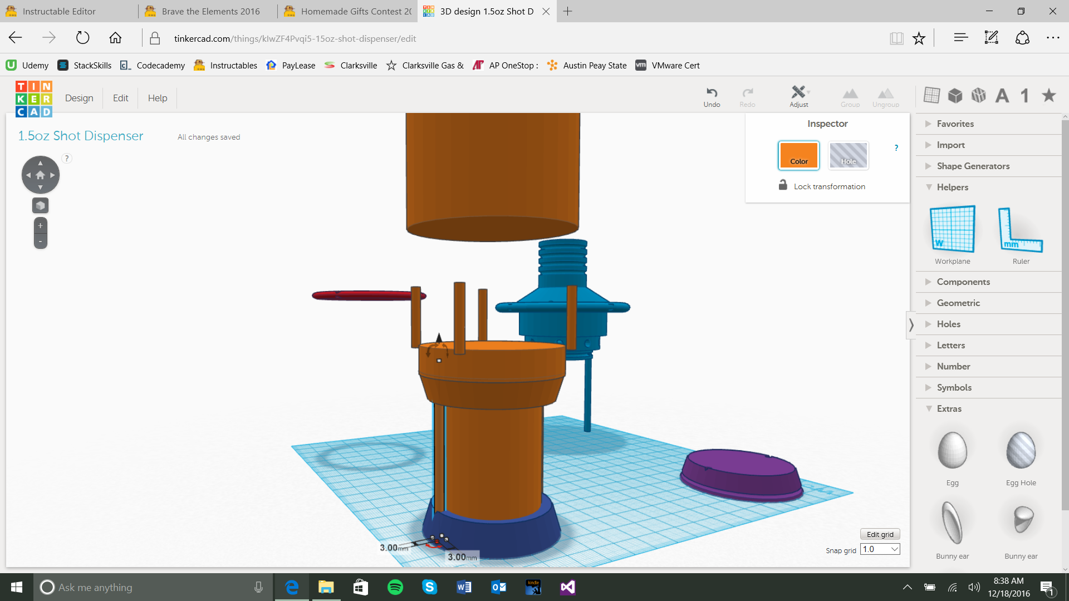This screenshot has height=601, width=1069.
Task: Open the star favorites shape icon
Action: (1049, 95)
